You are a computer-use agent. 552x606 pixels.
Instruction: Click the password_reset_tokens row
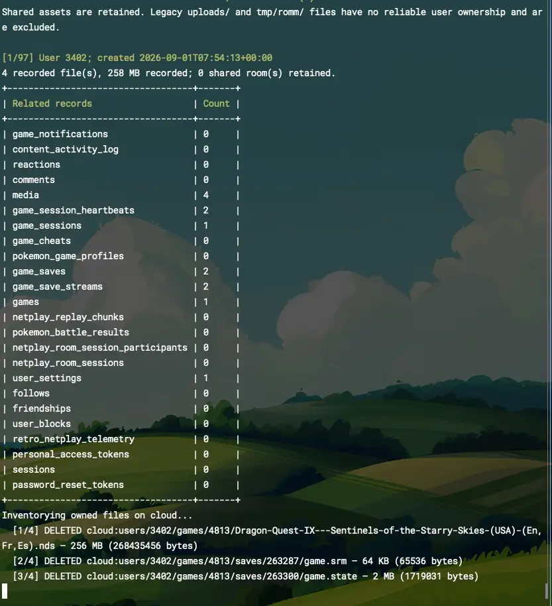coord(121,485)
